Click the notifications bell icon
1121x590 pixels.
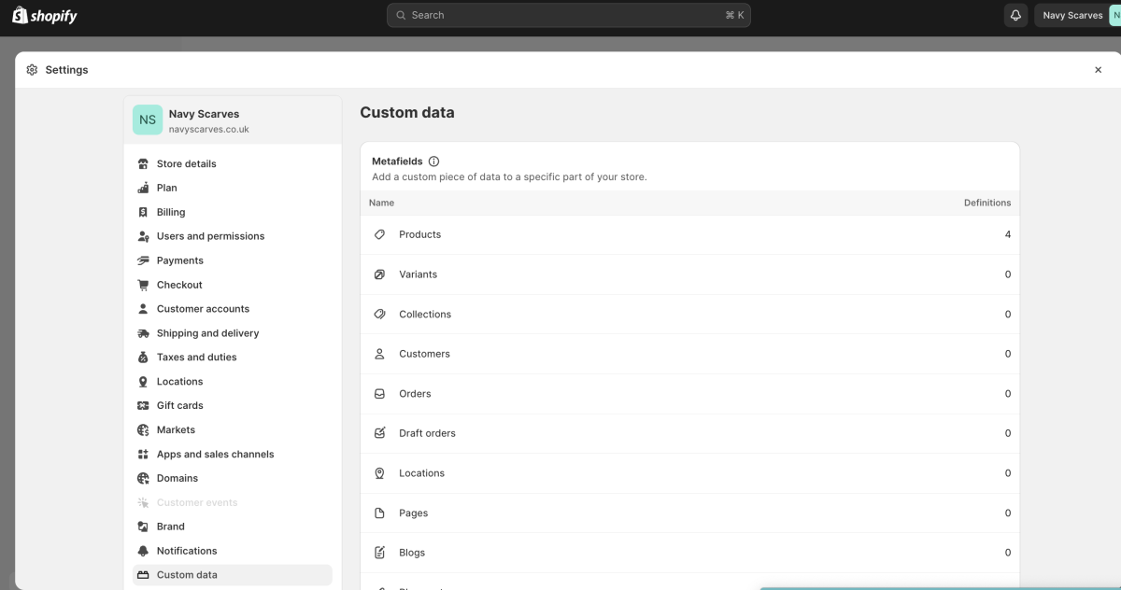click(x=1015, y=15)
